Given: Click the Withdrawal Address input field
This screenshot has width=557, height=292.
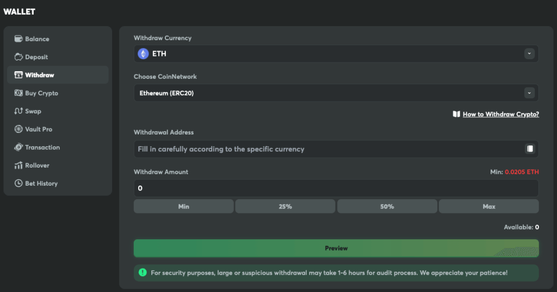Looking at the screenshot, I should click(x=326, y=149).
